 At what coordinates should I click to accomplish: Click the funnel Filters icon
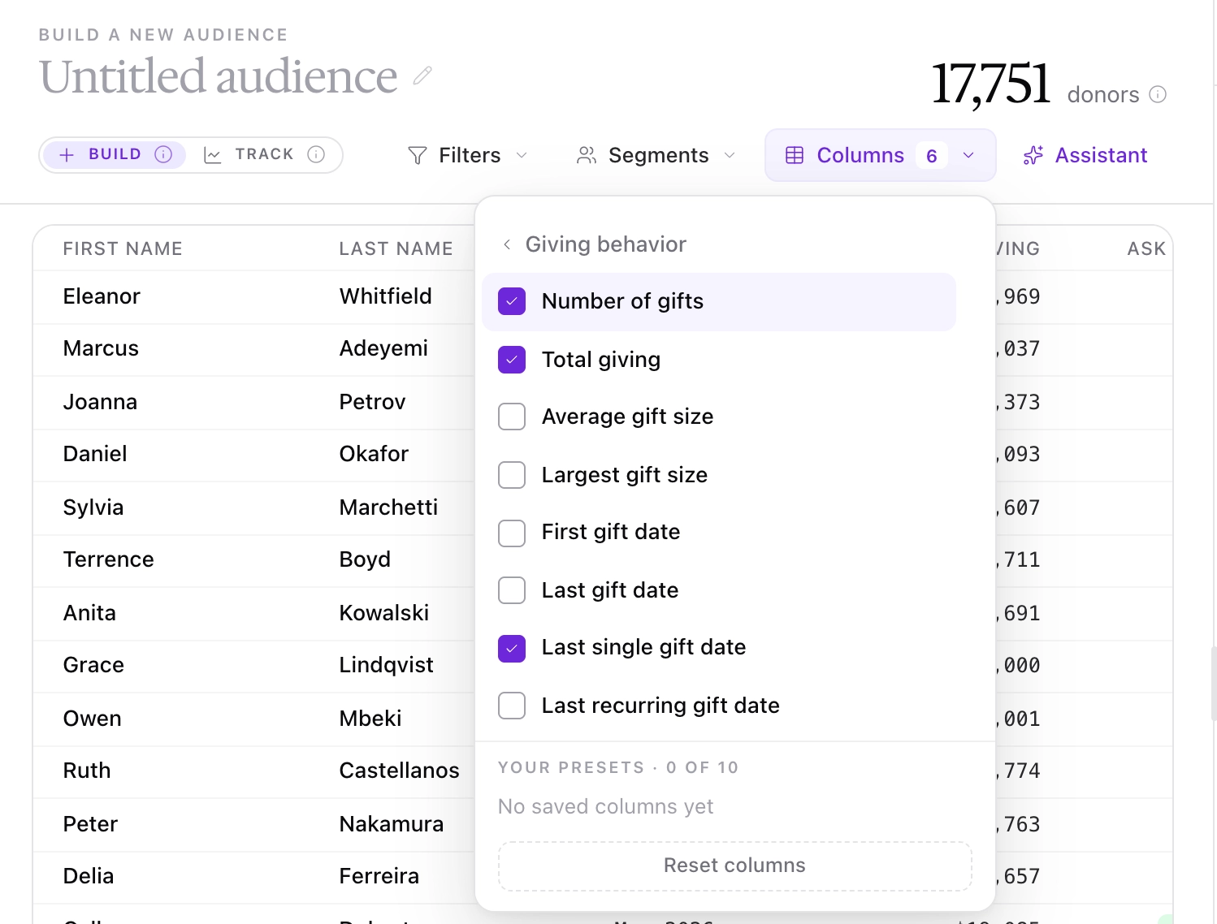pos(417,155)
